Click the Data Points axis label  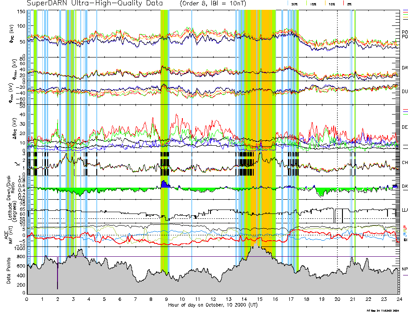tap(9, 275)
